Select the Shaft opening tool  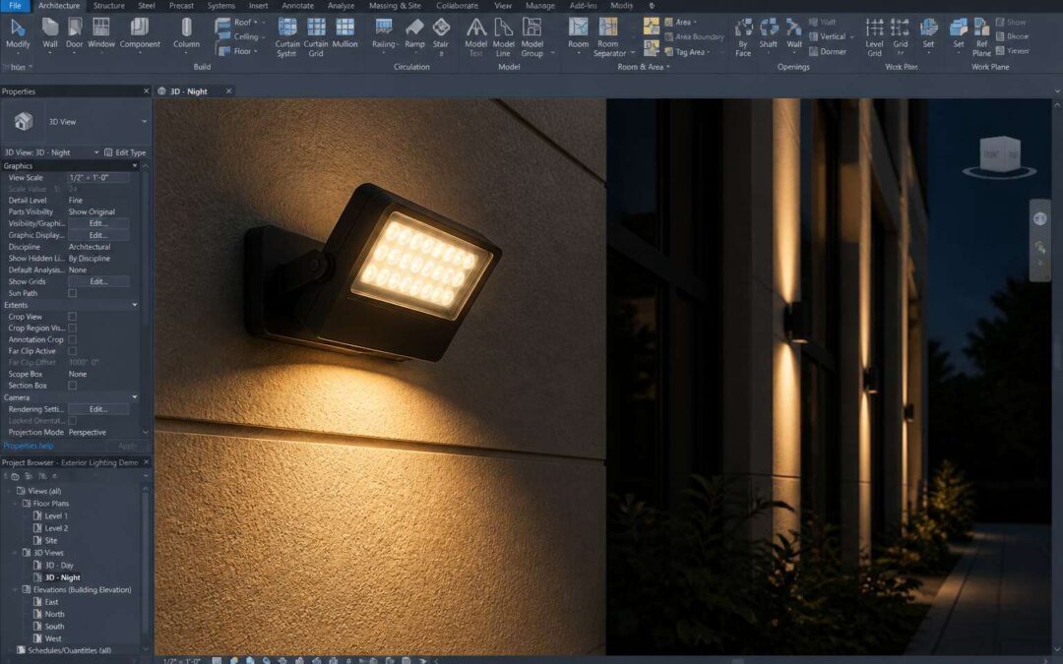click(x=768, y=33)
